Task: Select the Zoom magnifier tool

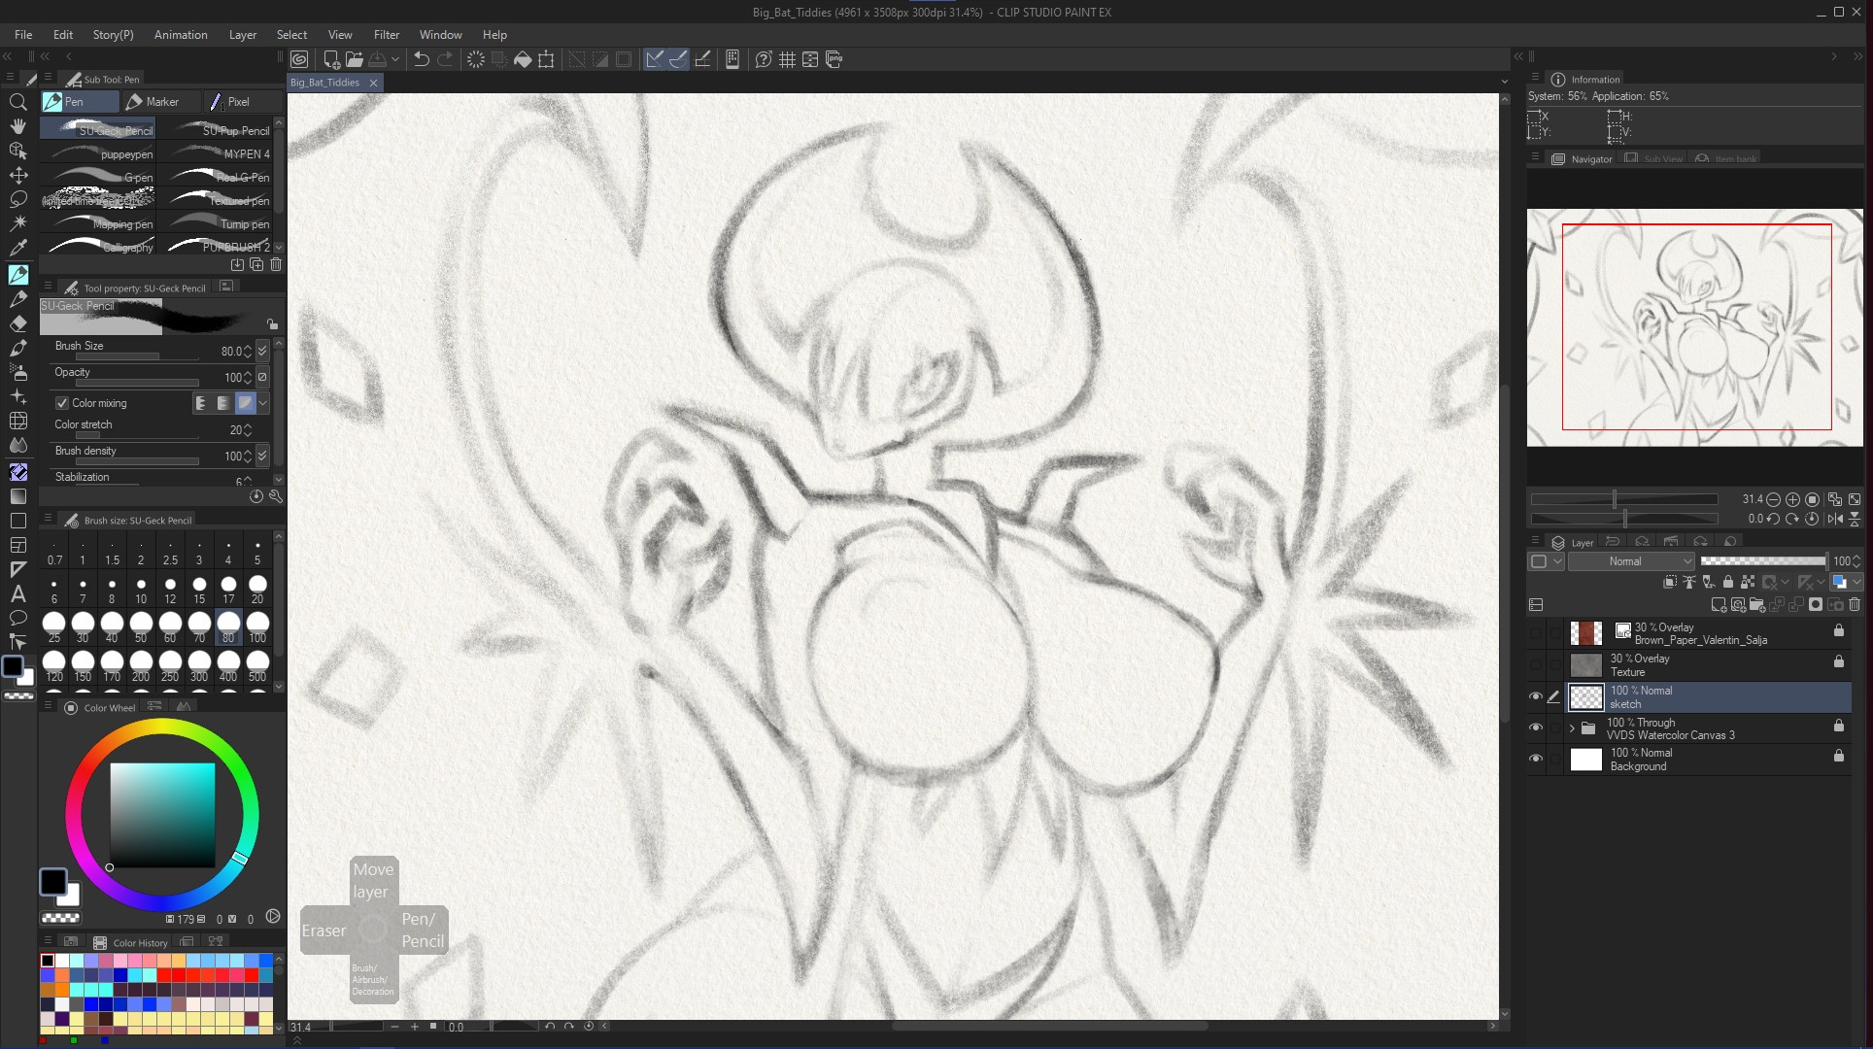Action: pyautogui.click(x=17, y=102)
